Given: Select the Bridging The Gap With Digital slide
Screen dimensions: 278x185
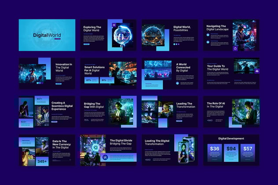Looking at the screenshot, I should click(x=108, y=112).
